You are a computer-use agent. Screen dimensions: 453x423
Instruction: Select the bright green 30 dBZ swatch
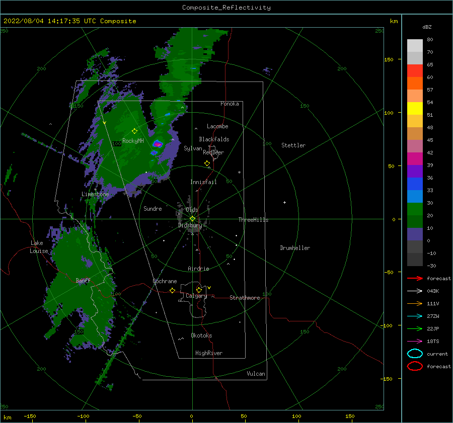tap(415, 209)
